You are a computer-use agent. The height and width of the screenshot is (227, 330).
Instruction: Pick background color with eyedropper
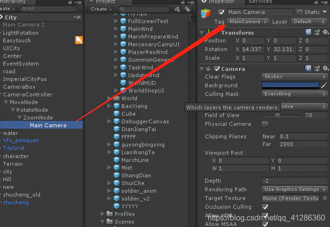324,85
